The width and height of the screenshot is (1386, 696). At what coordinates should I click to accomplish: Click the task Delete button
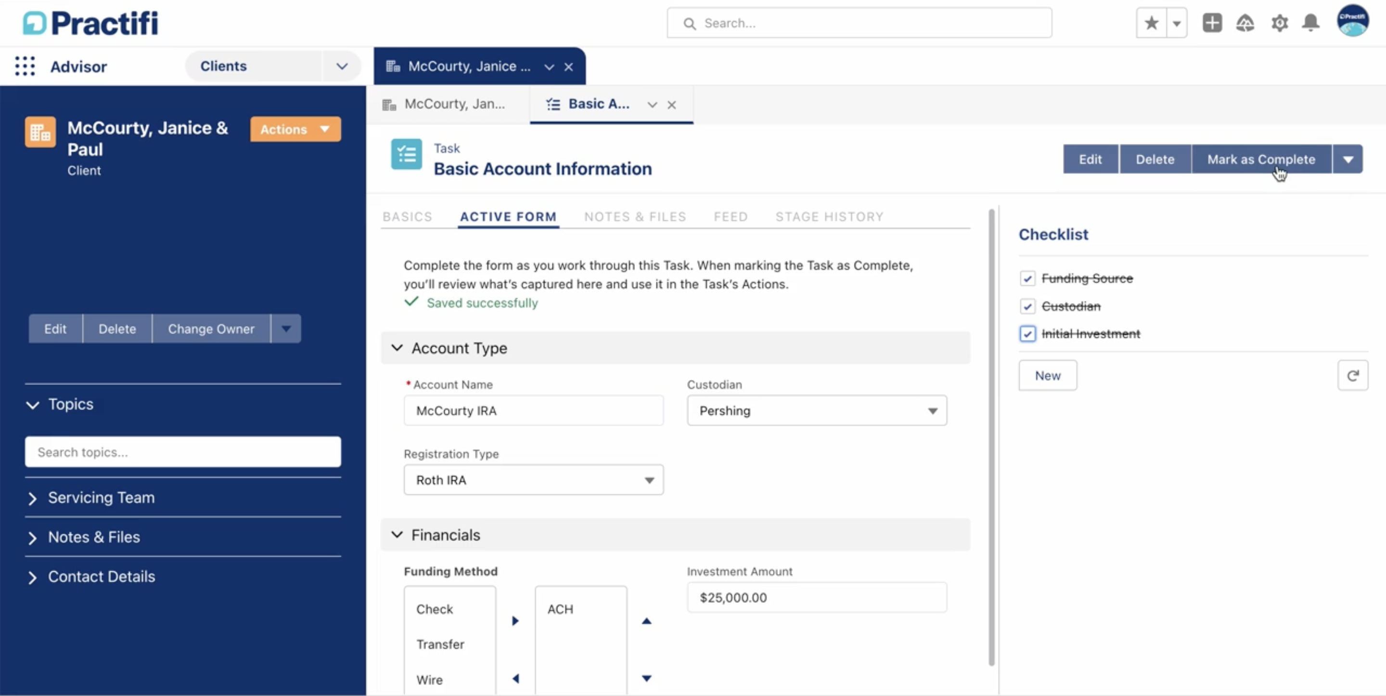[1155, 159]
